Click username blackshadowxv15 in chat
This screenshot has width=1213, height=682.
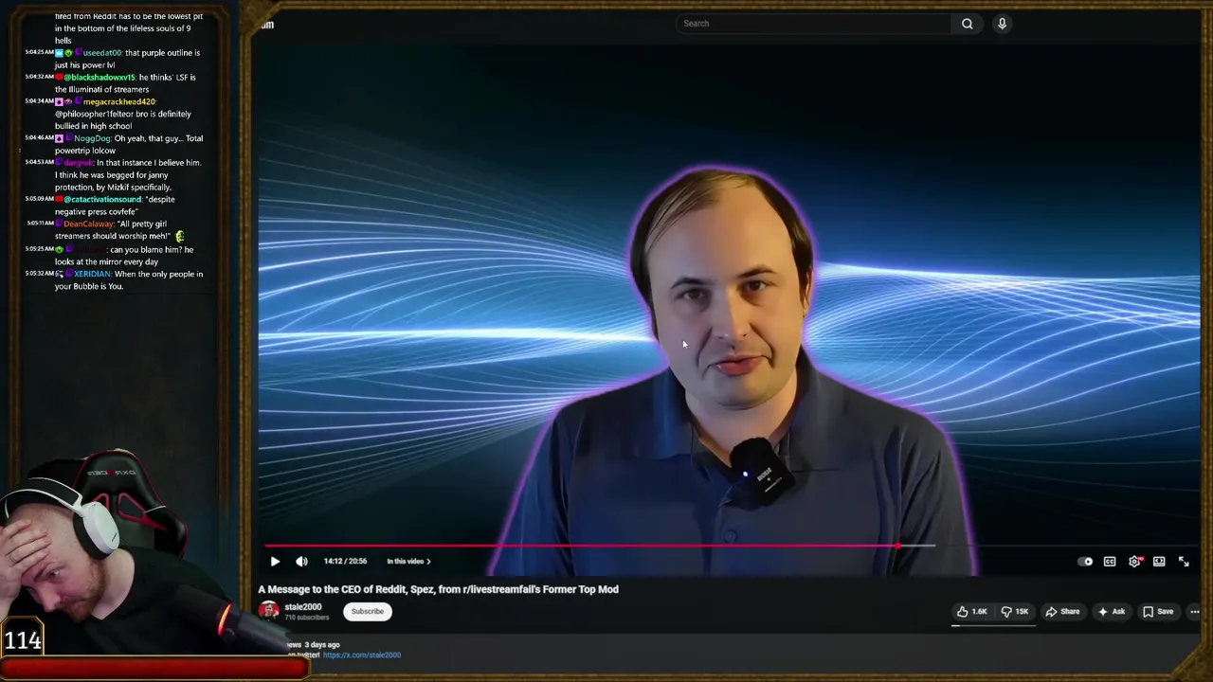point(100,78)
